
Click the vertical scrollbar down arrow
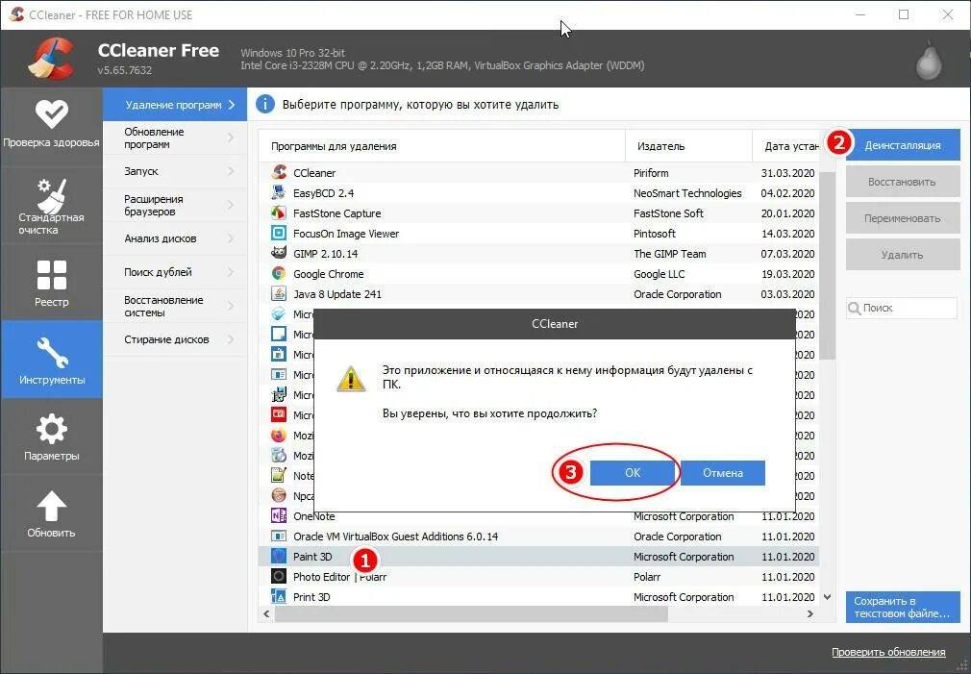click(x=828, y=597)
